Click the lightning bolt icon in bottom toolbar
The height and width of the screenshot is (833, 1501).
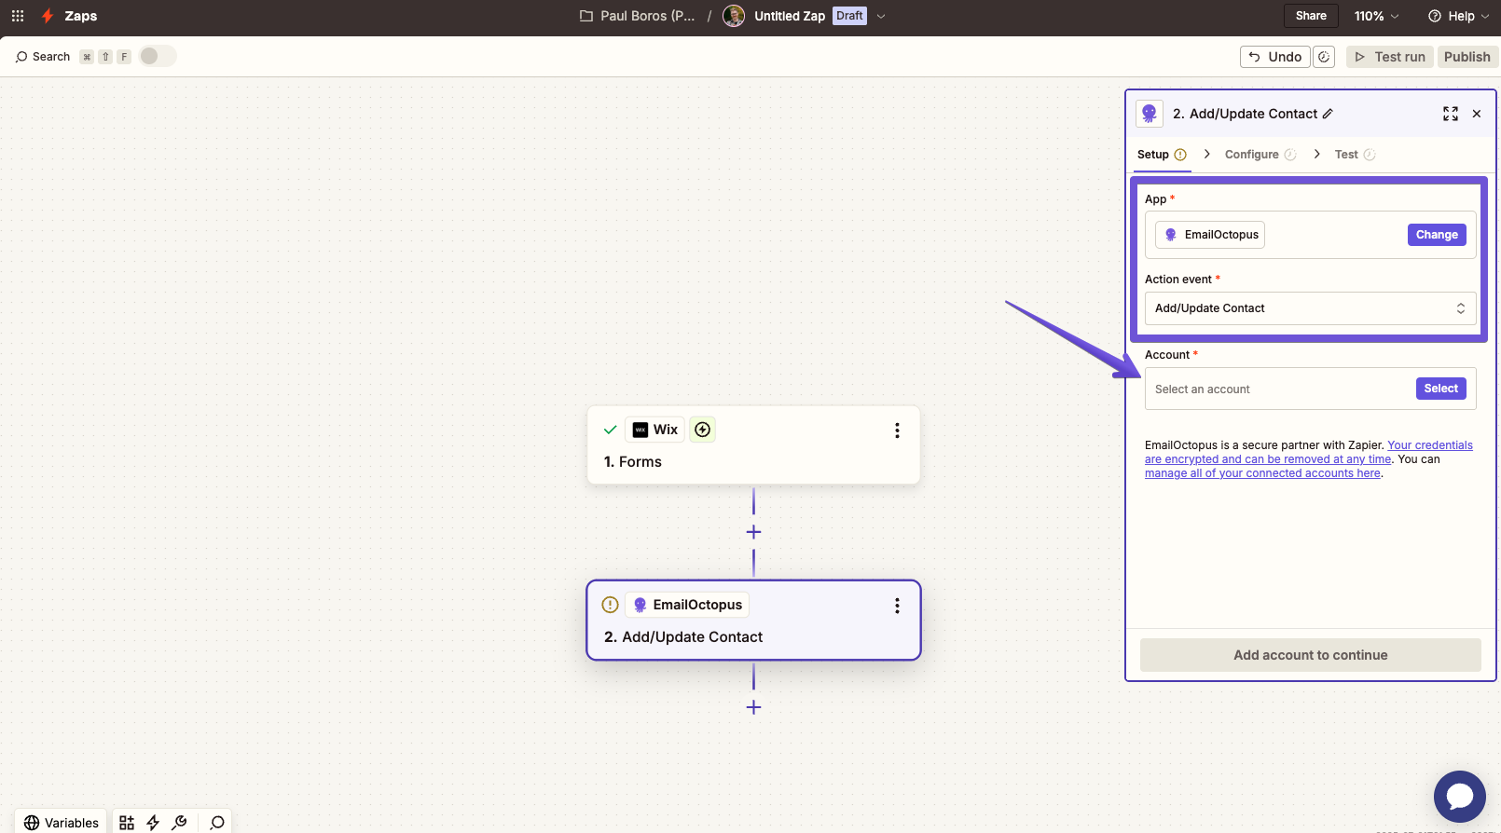click(153, 822)
